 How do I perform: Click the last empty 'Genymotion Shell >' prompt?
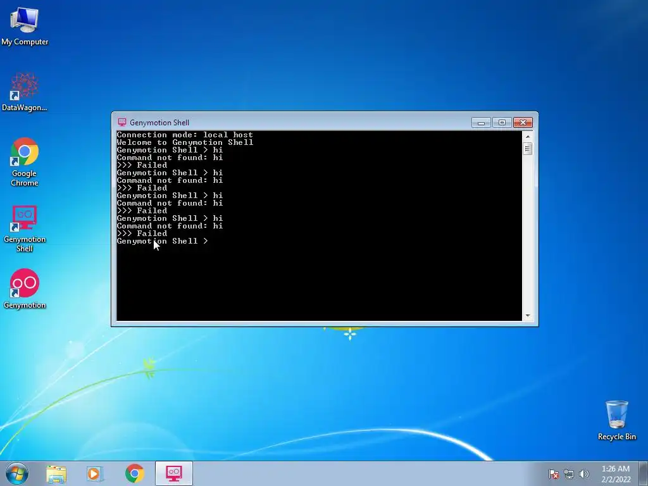tap(163, 241)
